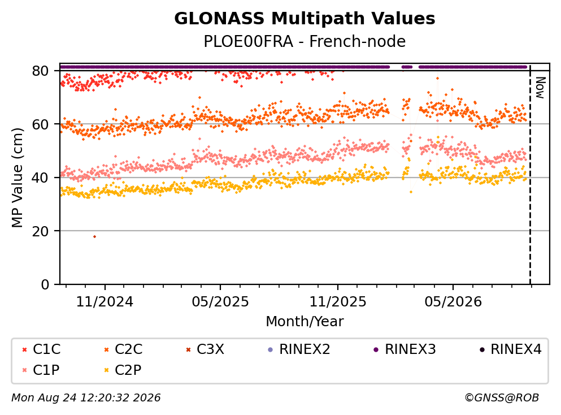Click the C3X legend label text
Image resolution: width=561 pixels, height=415 pixels.
[210, 349]
